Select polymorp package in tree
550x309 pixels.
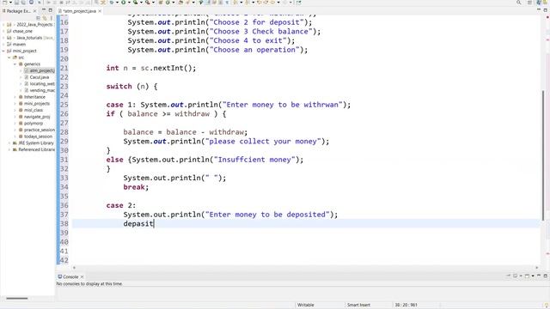pyautogui.click(x=34, y=124)
